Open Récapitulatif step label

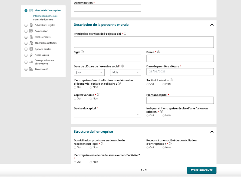41,69
